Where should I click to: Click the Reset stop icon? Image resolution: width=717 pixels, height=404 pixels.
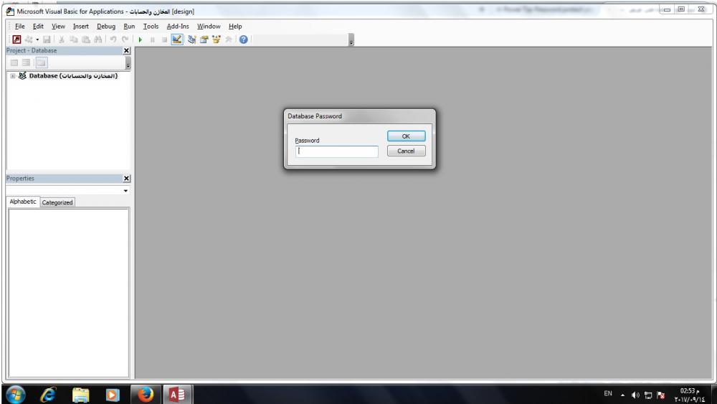pos(164,39)
